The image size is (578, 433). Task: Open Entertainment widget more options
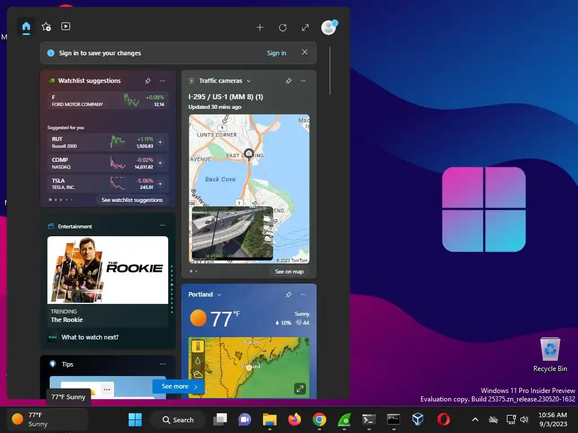[163, 226]
